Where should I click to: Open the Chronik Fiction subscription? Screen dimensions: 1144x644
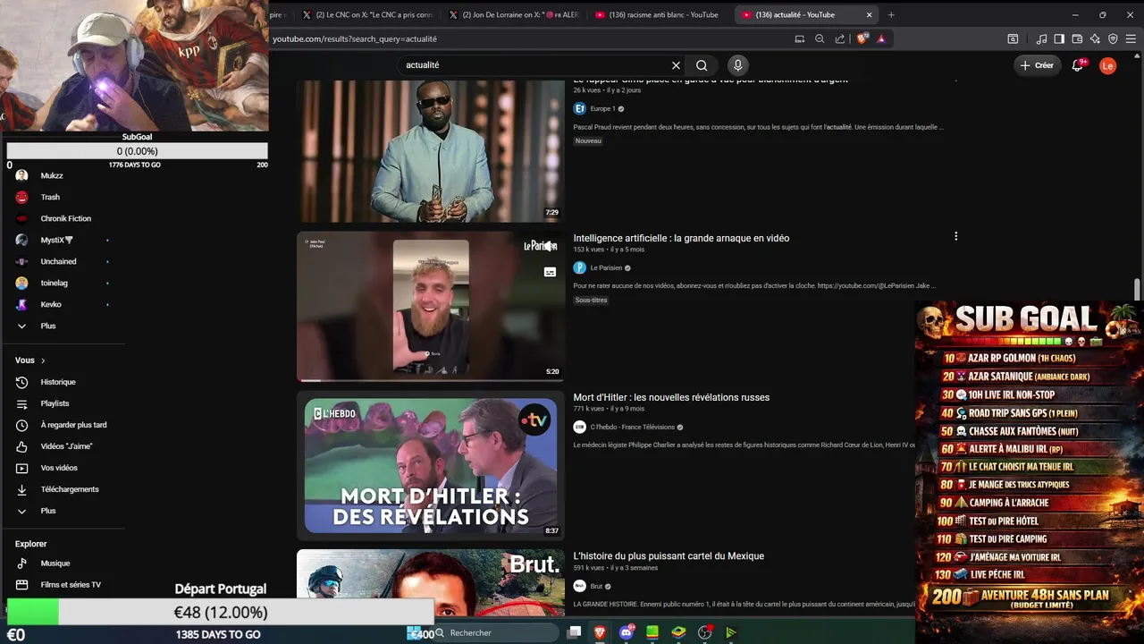(64, 218)
